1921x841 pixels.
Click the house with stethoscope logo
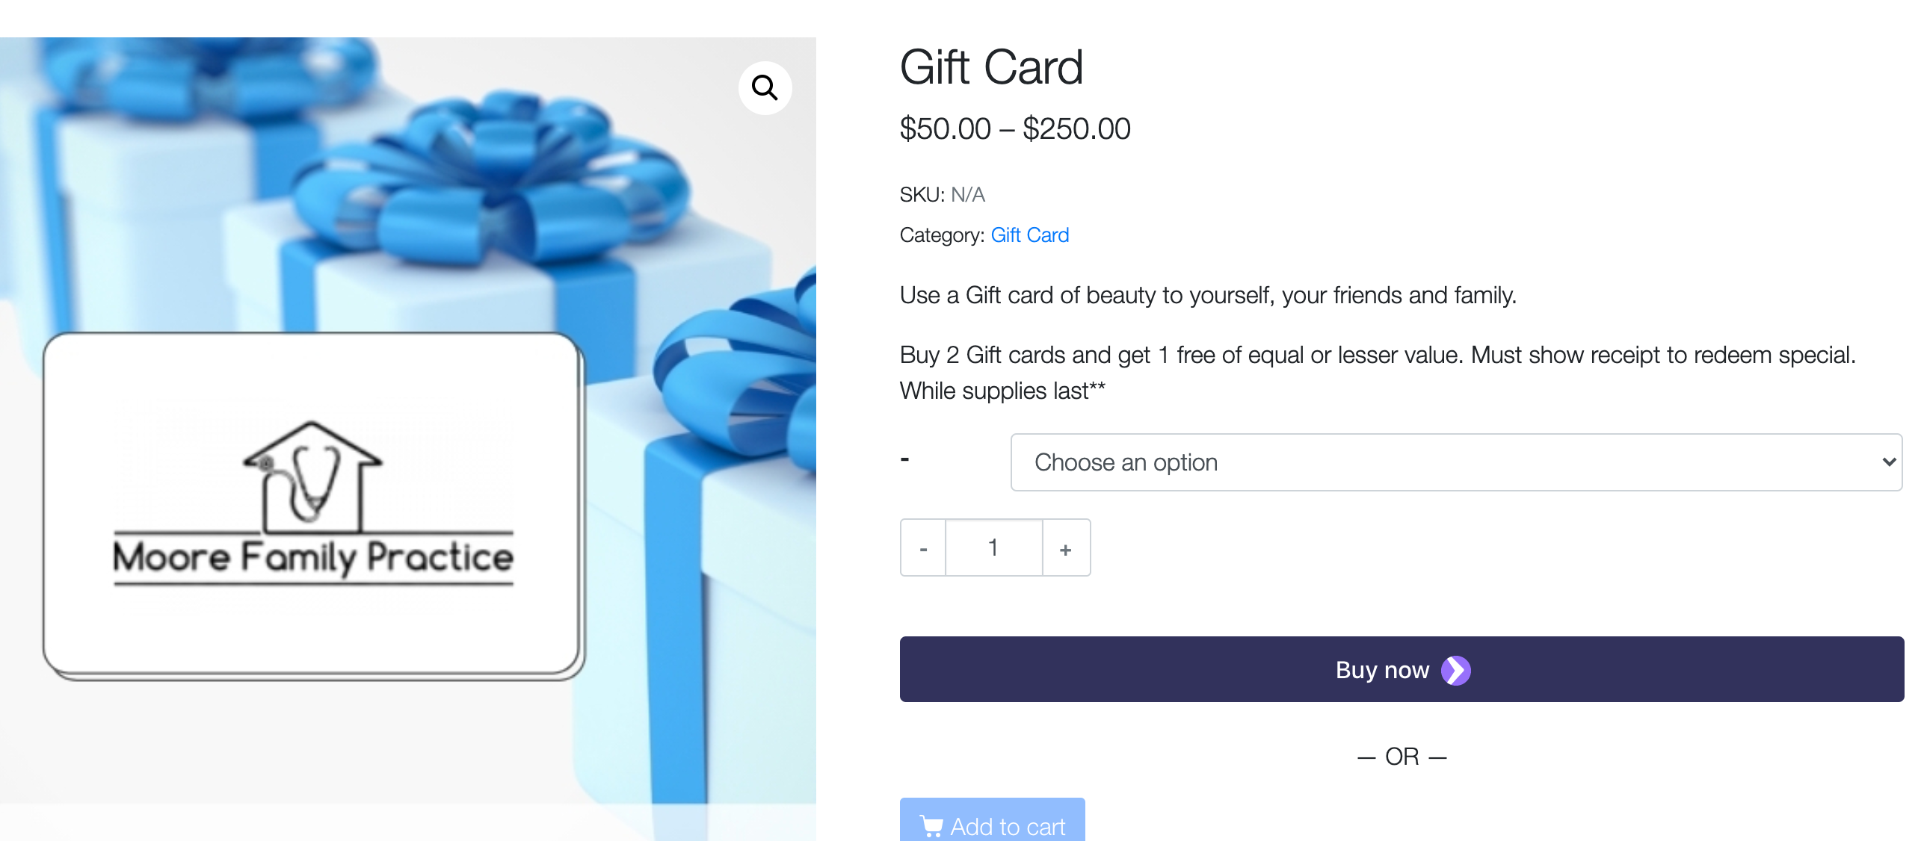312,476
